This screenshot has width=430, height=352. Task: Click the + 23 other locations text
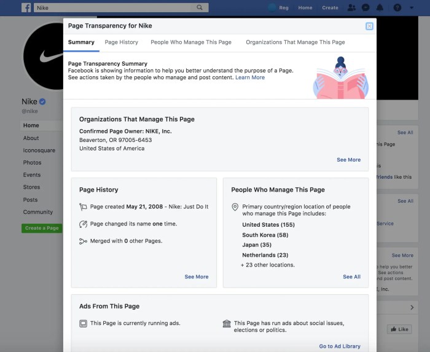click(x=267, y=265)
